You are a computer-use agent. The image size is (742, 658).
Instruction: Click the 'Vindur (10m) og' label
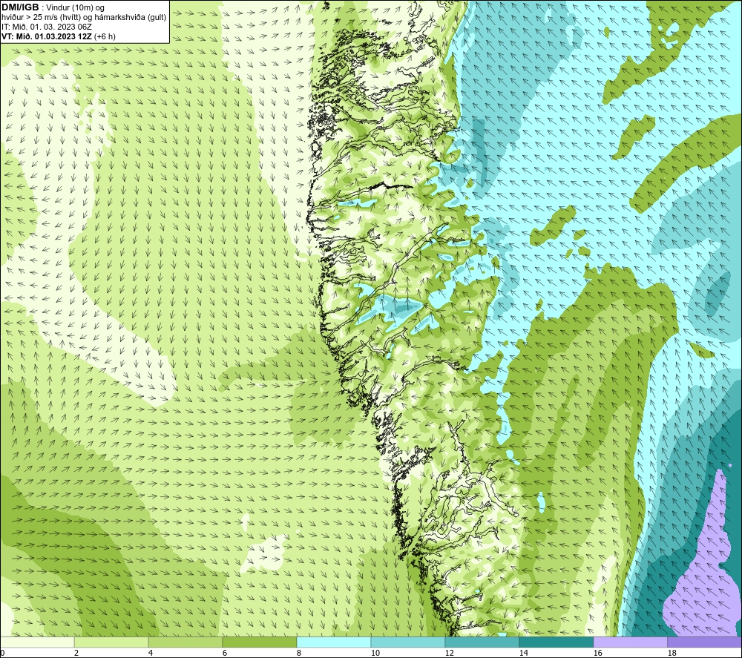pos(75,7)
